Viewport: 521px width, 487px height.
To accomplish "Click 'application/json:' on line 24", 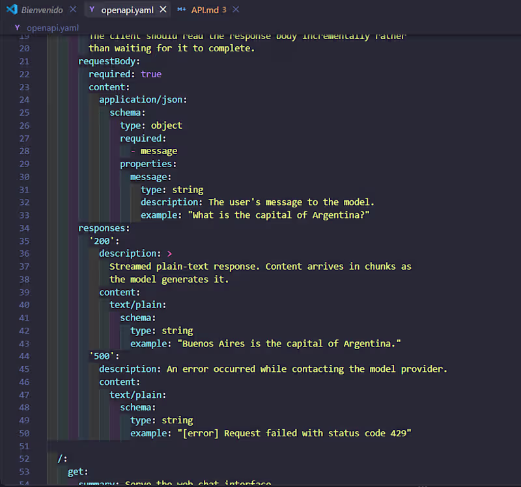I will (x=143, y=99).
